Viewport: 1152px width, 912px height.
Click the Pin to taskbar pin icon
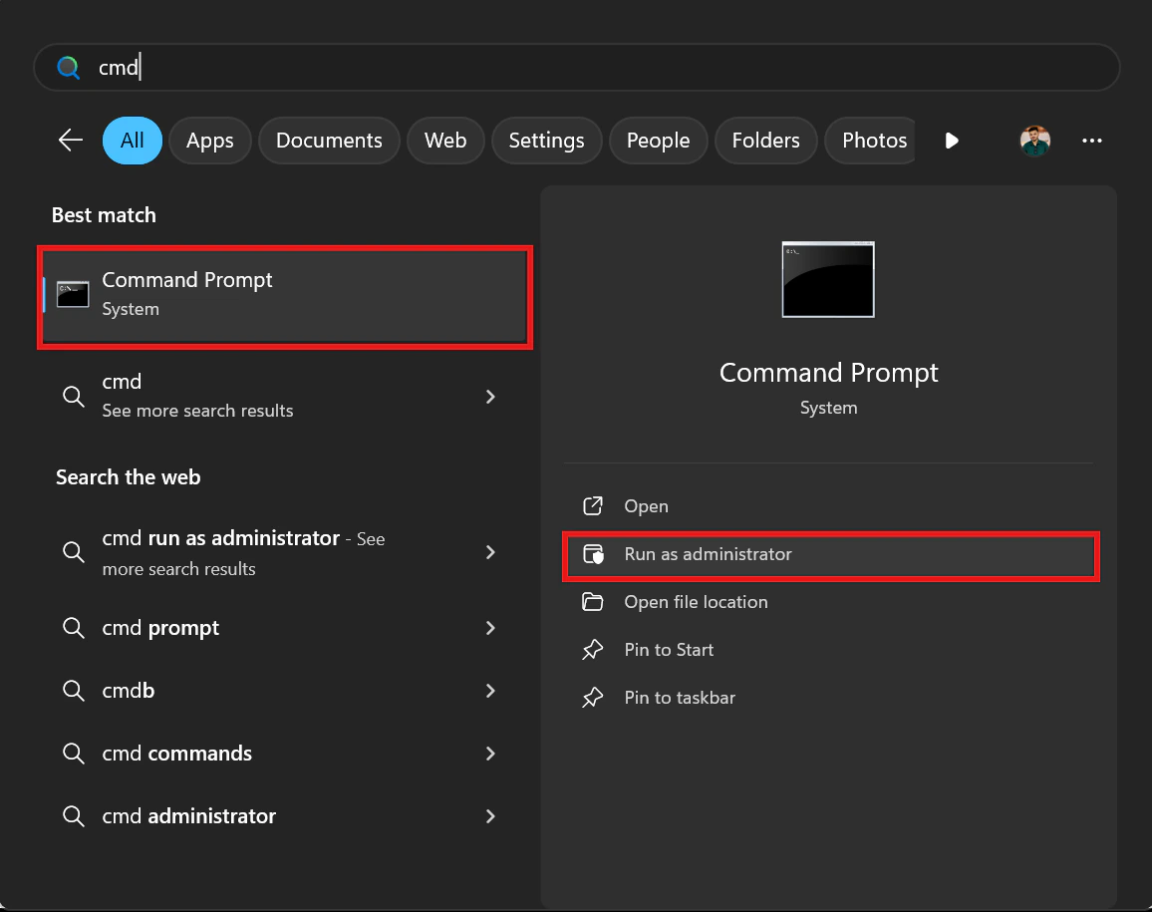coord(593,698)
